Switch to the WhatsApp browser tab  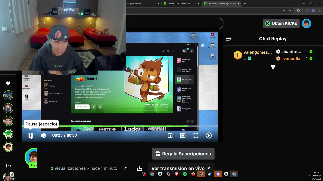(x=142, y=4)
